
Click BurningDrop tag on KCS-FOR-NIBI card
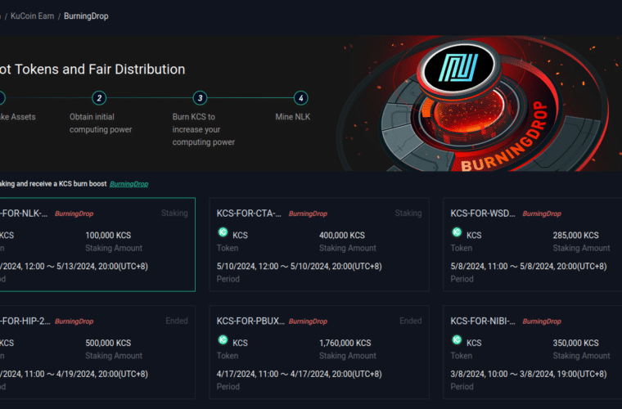(542, 321)
